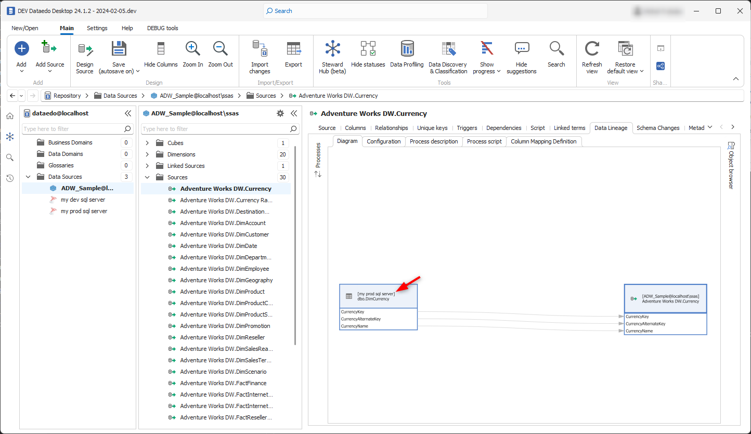Viewport: 751px width, 434px height.
Task: Expand the Dimensions tree node
Action: tap(147, 154)
